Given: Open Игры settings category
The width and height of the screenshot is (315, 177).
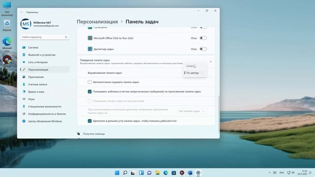Looking at the screenshot, I should [x=45, y=99].
